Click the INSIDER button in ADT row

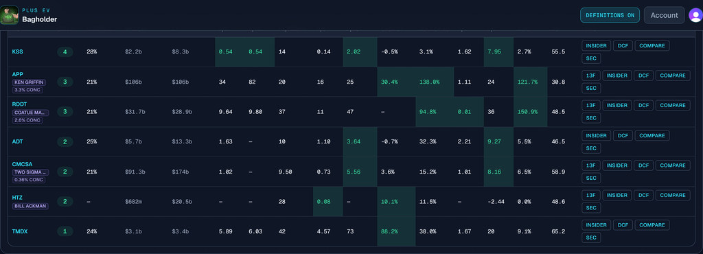pyautogui.click(x=596, y=135)
